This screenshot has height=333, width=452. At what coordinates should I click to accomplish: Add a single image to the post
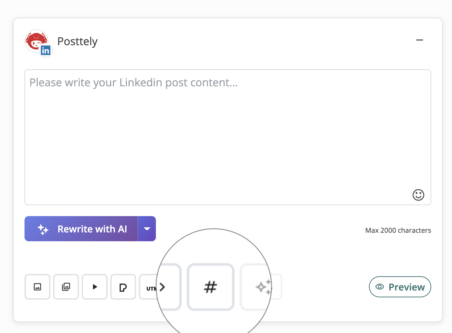coord(37,287)
